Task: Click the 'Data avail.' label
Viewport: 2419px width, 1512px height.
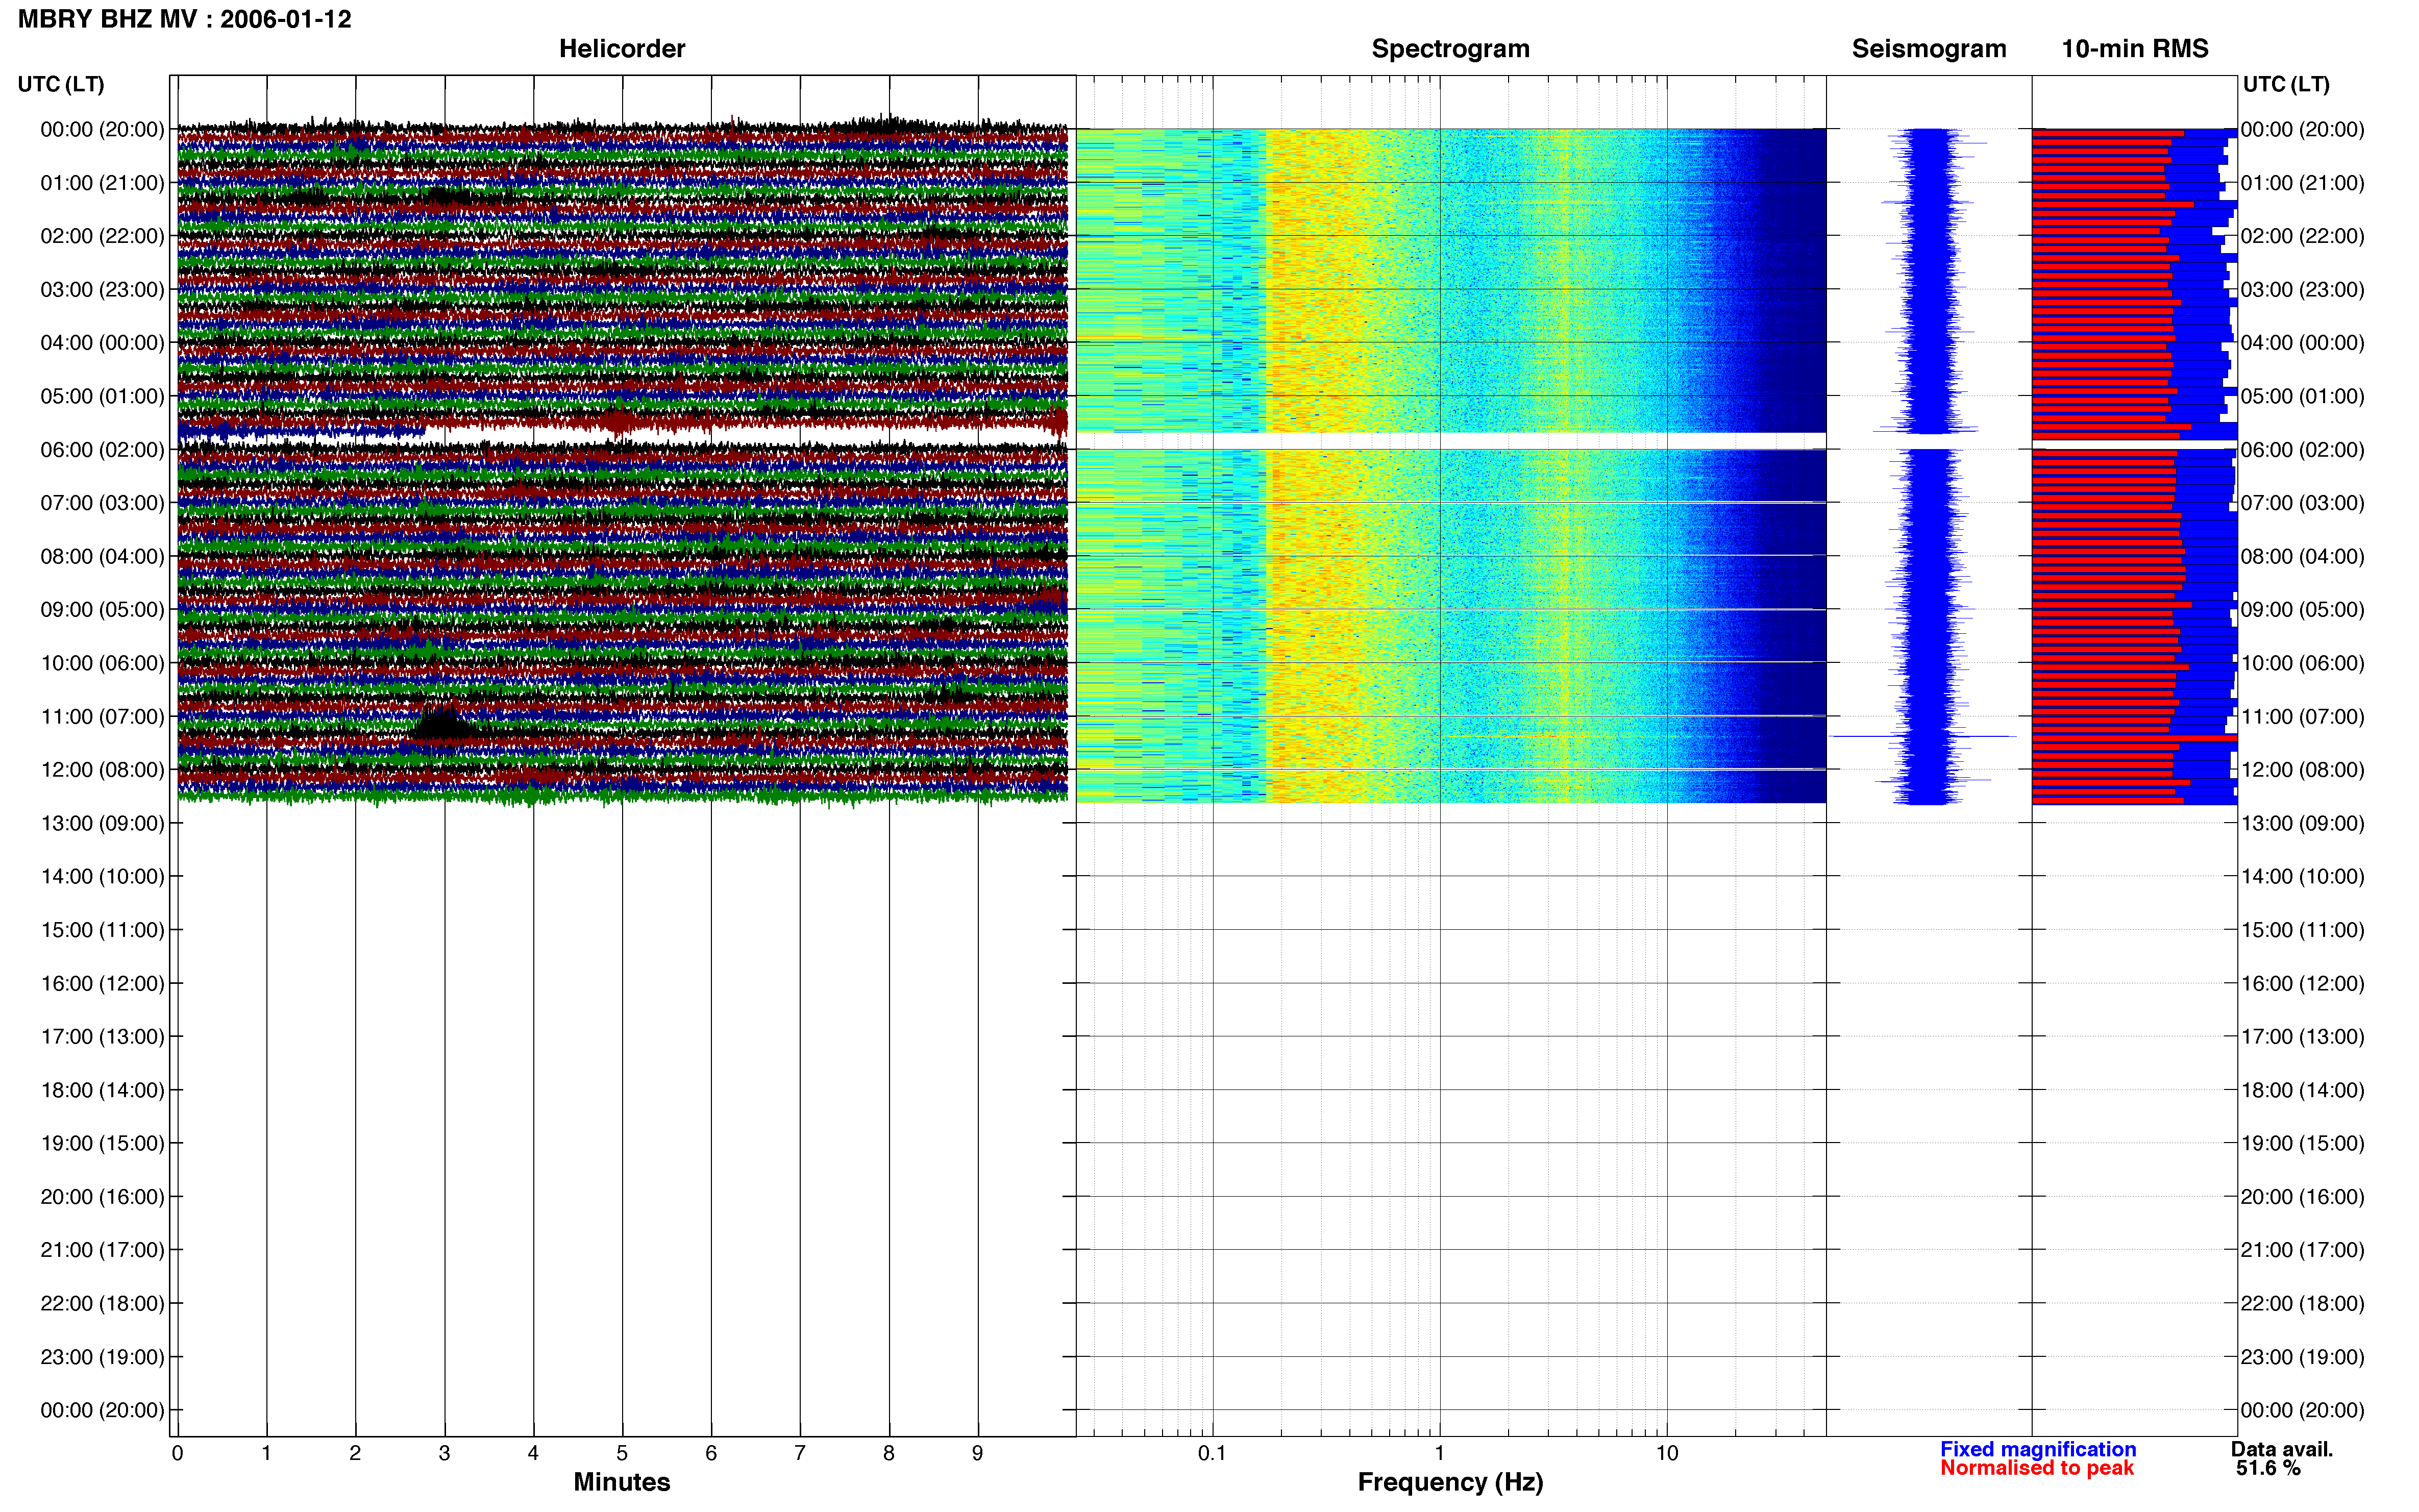Action: click(2282, 1449)
